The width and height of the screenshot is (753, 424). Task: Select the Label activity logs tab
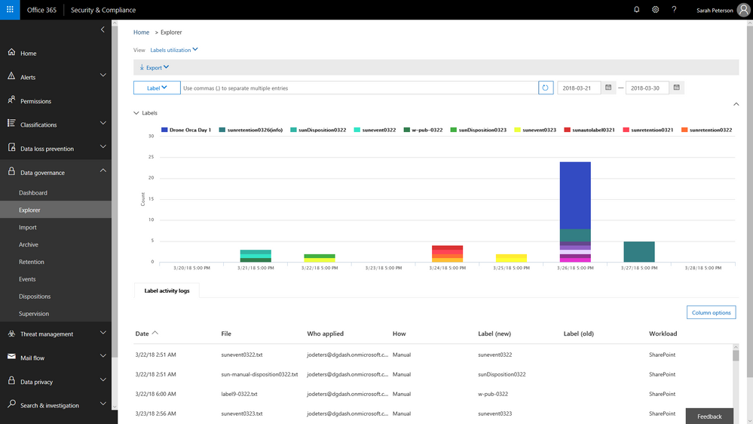(x=167, y=290)
